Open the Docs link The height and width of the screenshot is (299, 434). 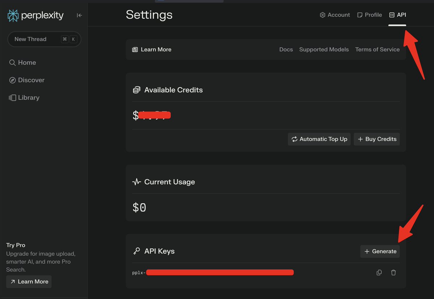(286, 50)
